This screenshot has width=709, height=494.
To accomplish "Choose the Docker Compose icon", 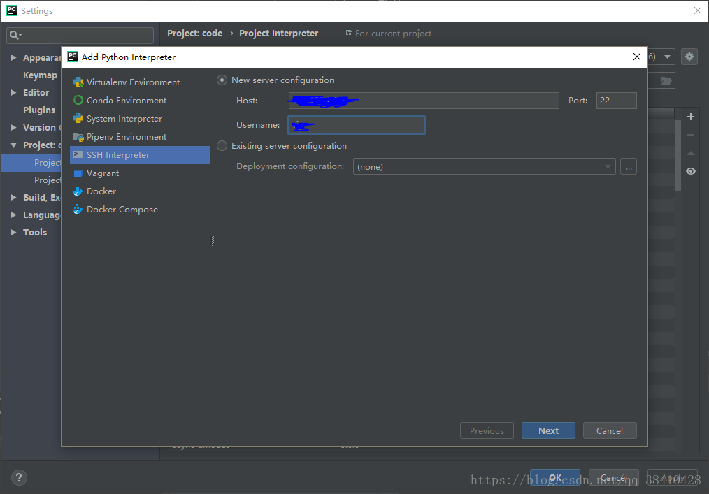I will 78,209.
